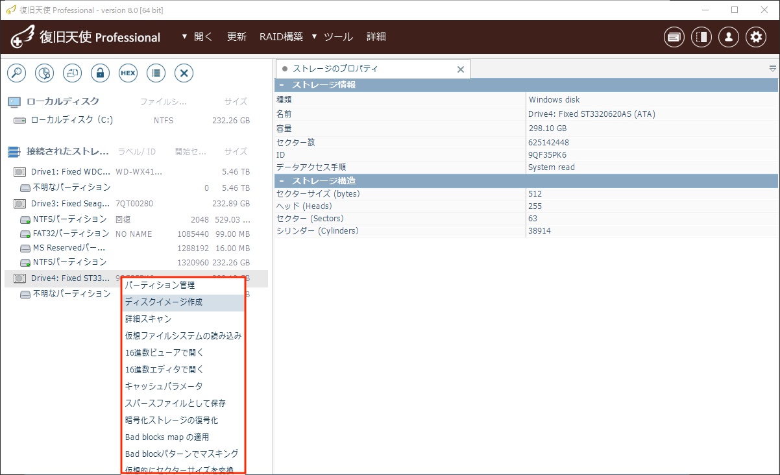Click the ラベル/ ID column header
This screenshot has width=780, height=475.
[137, 152]
